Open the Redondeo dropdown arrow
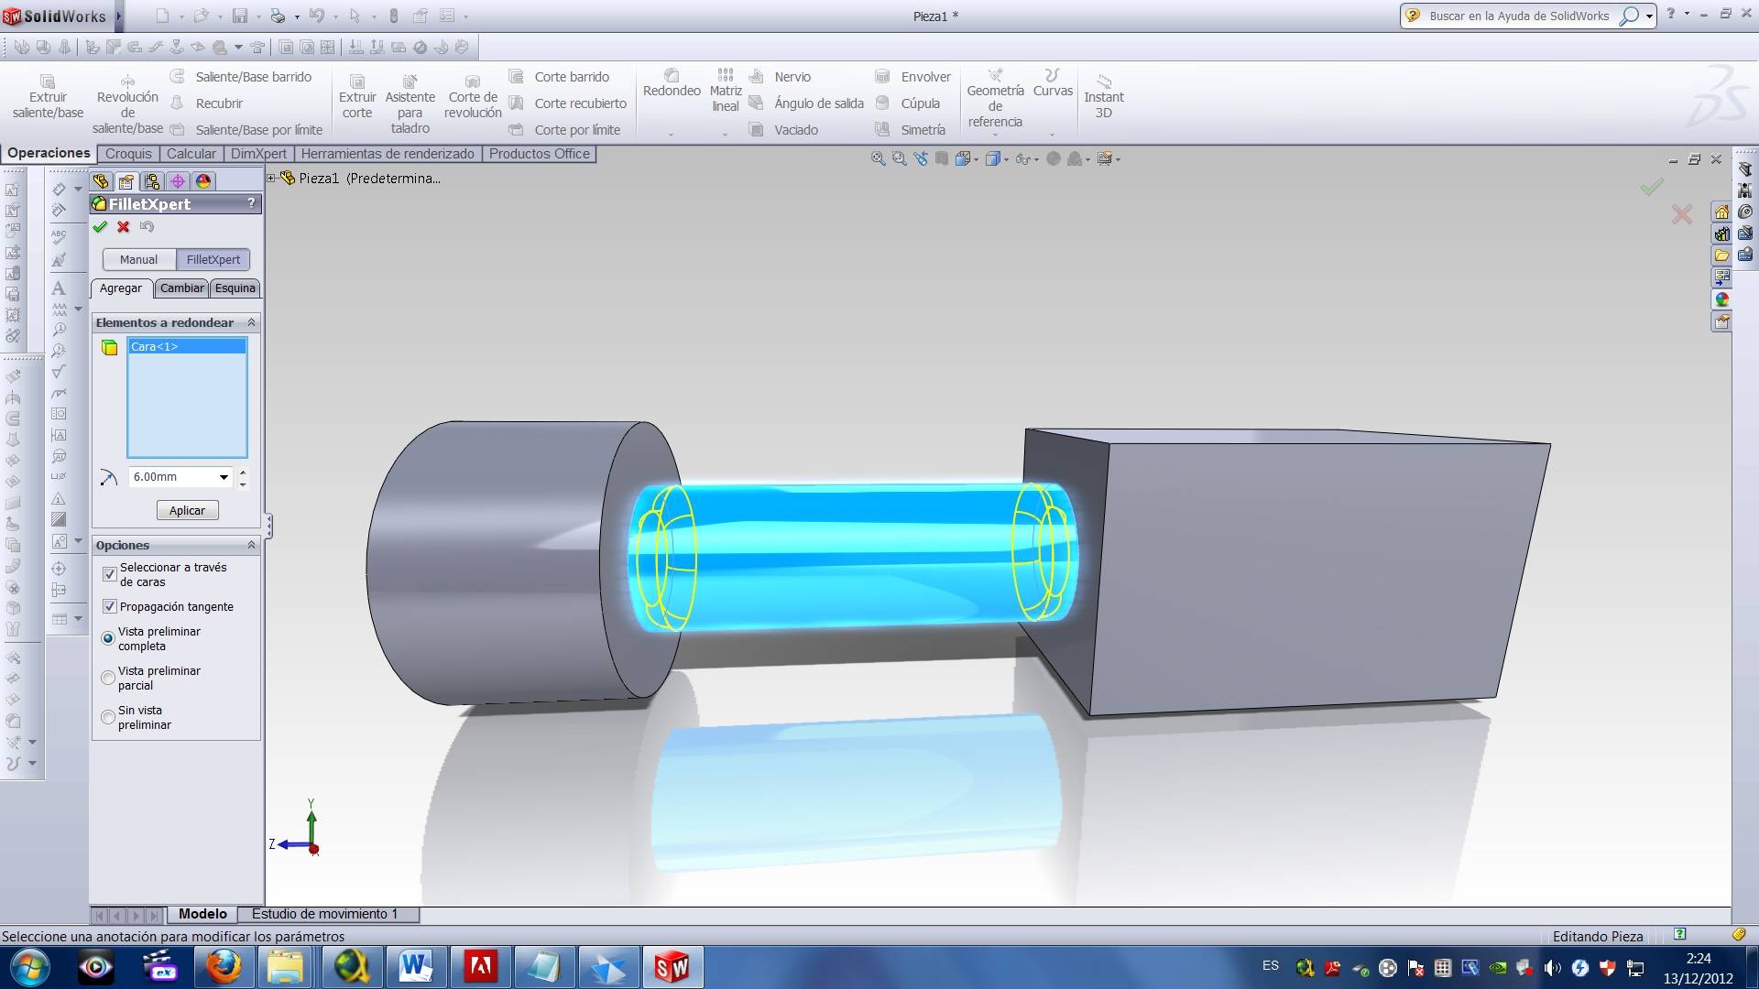The width and height of the screenshot is (1759, 989). click(x=671, y=135)
